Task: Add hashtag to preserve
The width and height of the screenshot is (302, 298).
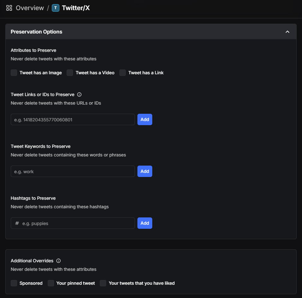Action: coord(145,223)
